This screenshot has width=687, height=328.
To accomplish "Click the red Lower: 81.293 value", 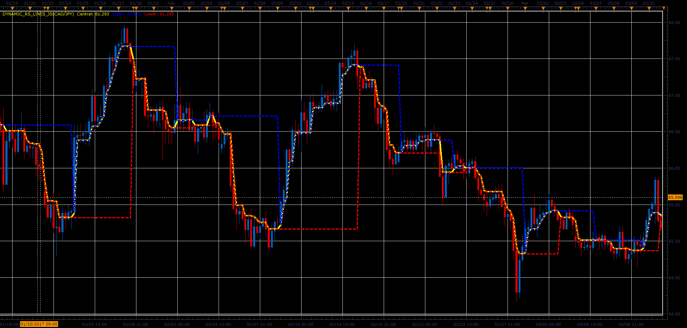I will [x=159, y=14].
